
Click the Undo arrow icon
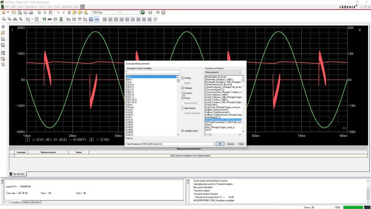point(58,12)
